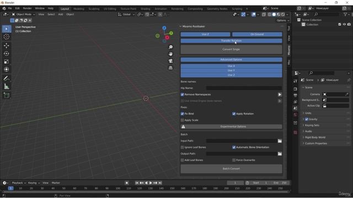
Task: Open Tool properties tab icon
Action: [x=296, y=81]
